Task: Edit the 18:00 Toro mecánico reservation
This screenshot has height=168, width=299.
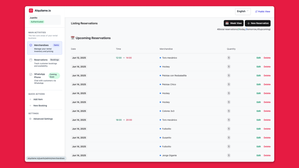Action: click(x=258, y=120)
